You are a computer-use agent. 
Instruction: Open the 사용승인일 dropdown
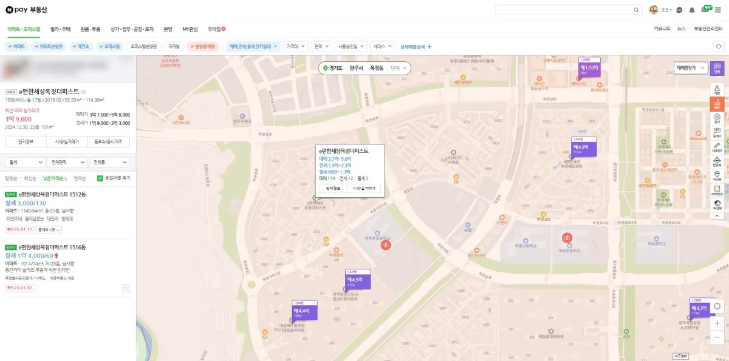[352, 46]
